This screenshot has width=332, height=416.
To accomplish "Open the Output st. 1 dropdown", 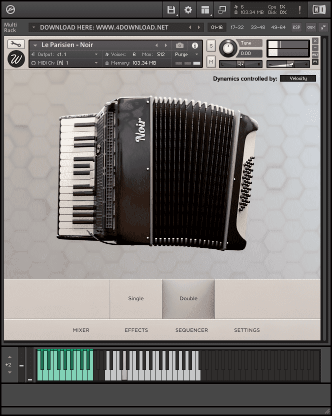I will 65,55.
